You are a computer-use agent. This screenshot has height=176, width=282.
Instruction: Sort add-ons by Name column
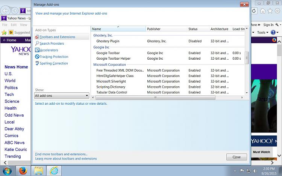click(x=118, y=29)
